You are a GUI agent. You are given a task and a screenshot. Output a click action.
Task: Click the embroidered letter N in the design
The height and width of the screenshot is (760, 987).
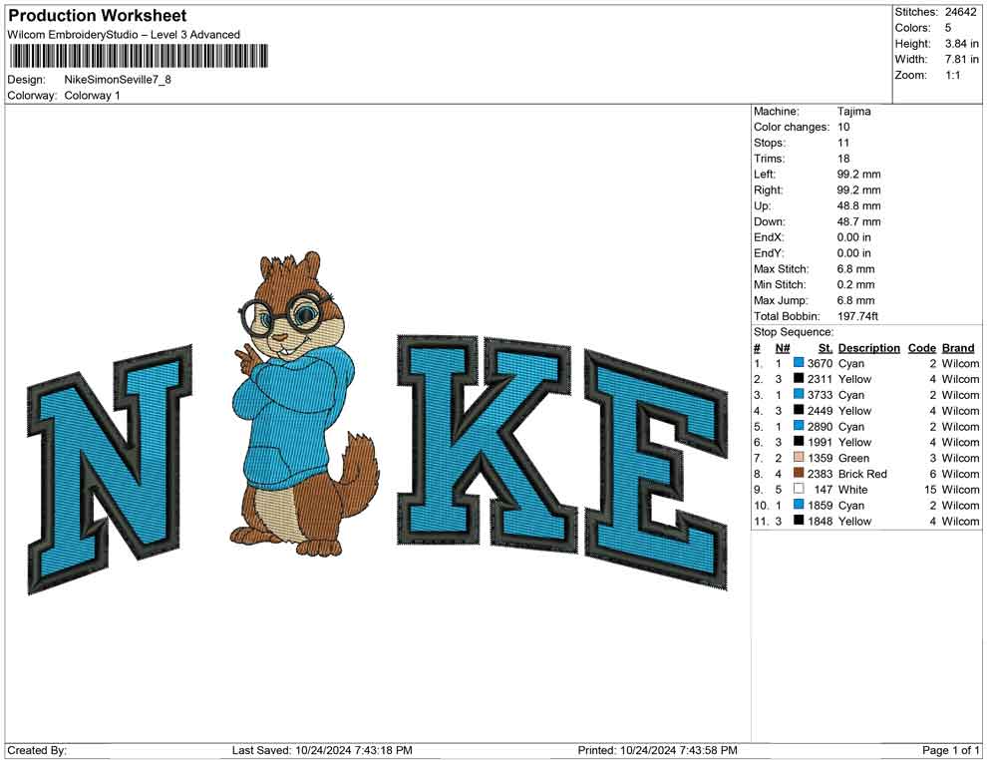coord(110,469)
